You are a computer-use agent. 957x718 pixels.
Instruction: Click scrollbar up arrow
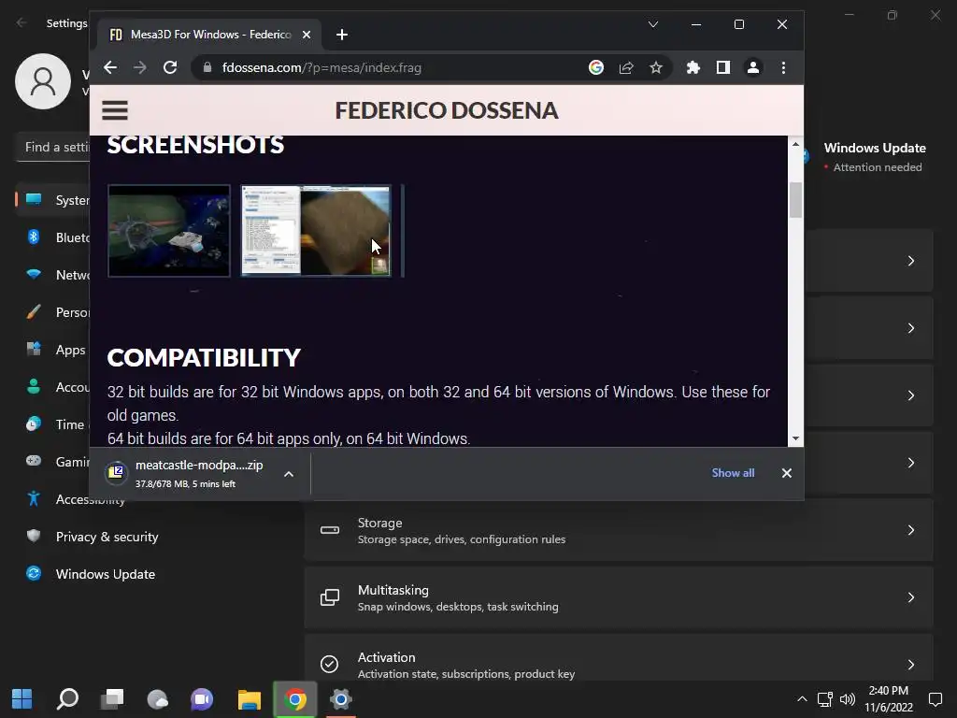point(795,144)
